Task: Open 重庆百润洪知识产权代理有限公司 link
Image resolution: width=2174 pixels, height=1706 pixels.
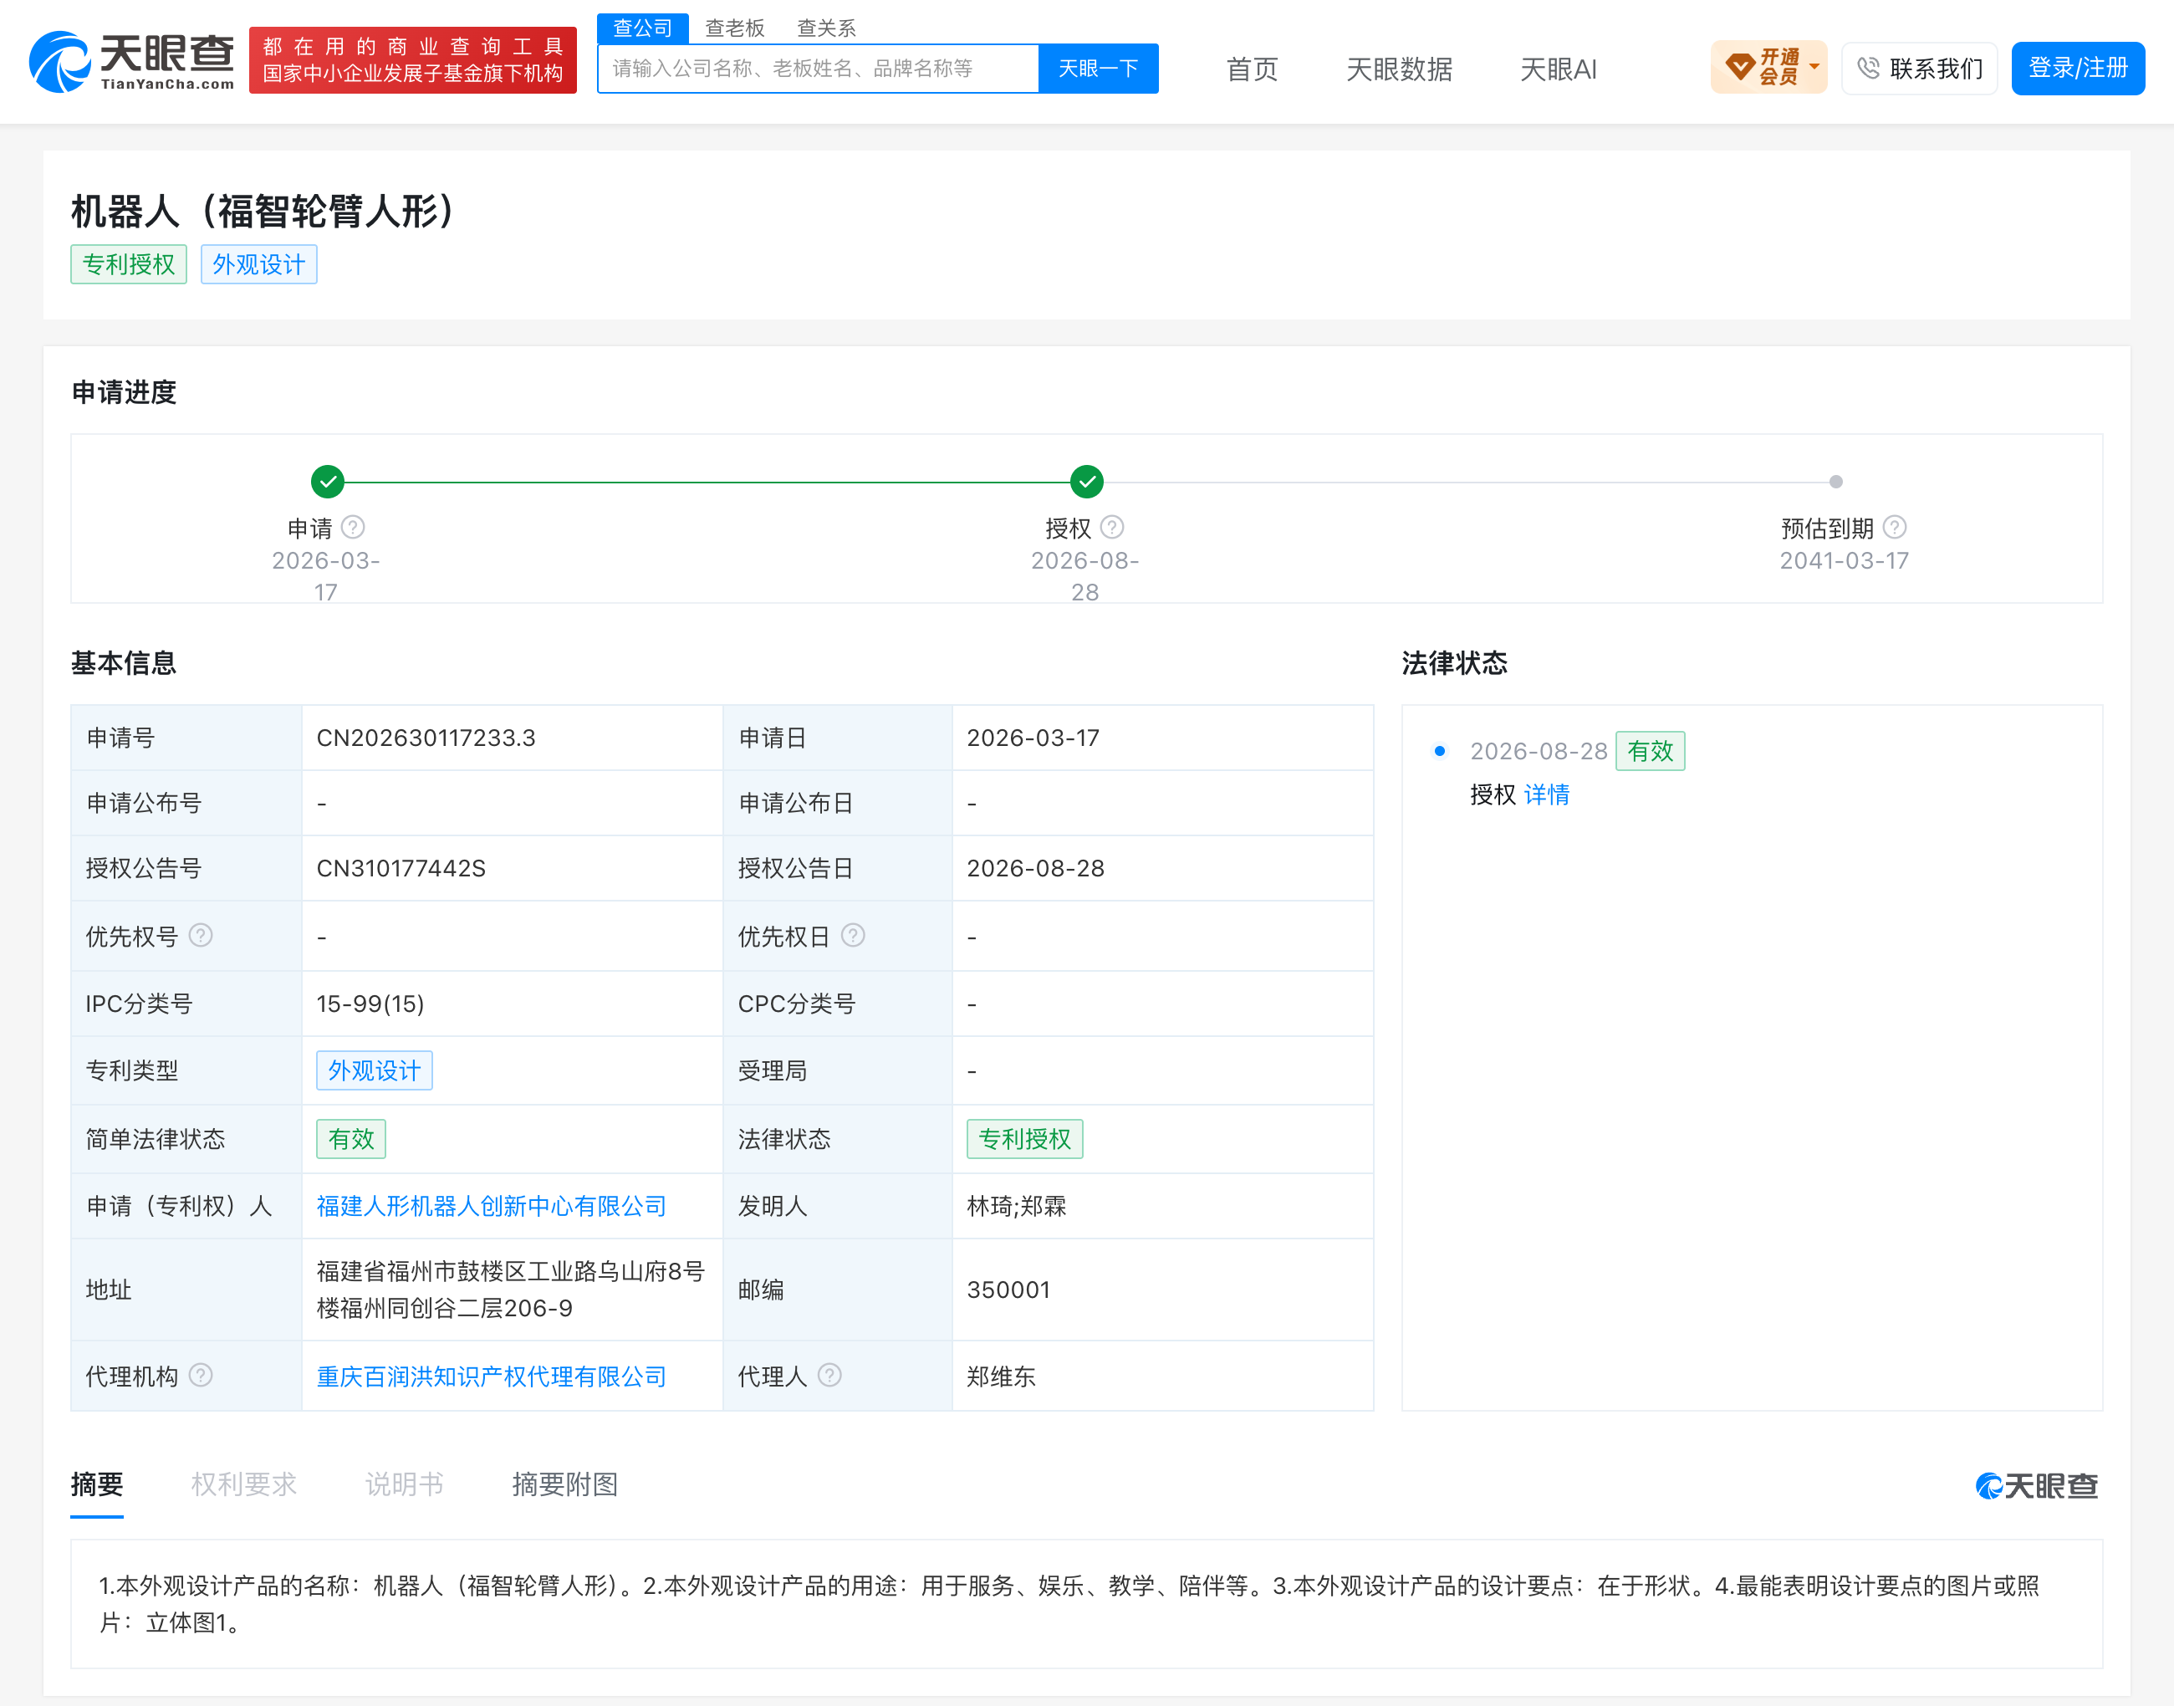Action: (x=492, y=1377)
